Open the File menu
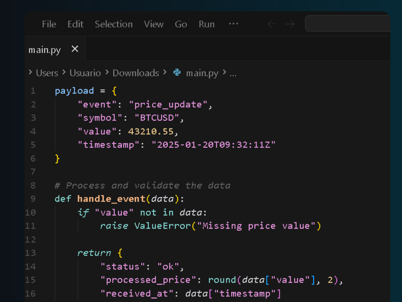This screenshot has width=402, height=302. click(49, 24)
